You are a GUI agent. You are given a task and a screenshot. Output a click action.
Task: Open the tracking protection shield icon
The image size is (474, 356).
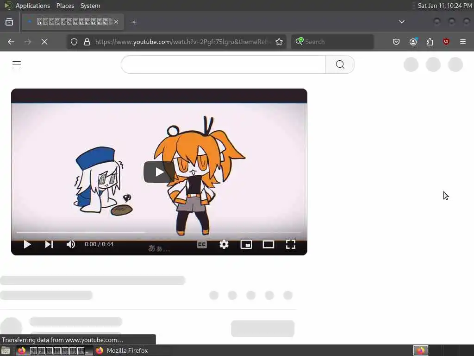(74, 42)
